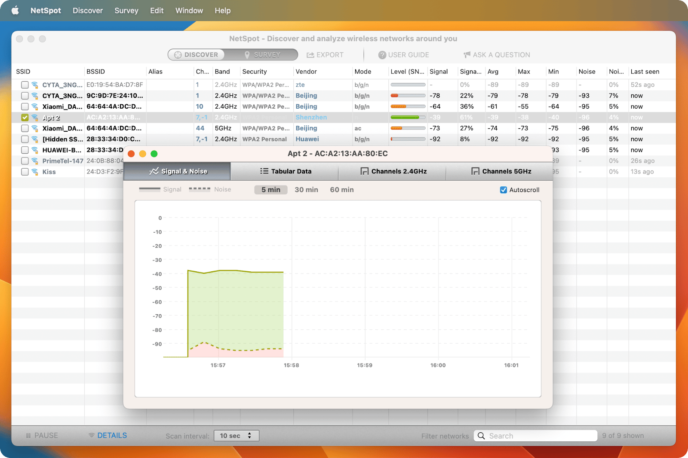Click the magnifier icon in search field
The height and width of the screenshot is (458, 688).
coord(481,436)
